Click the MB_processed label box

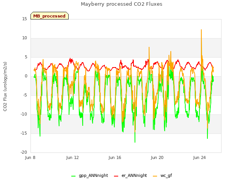pos(50,16)
